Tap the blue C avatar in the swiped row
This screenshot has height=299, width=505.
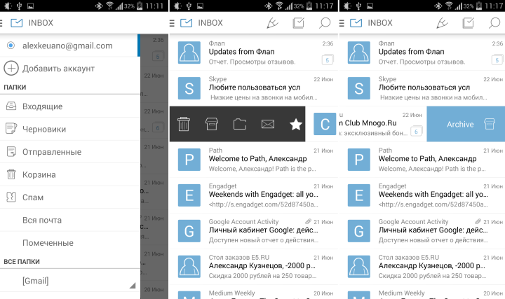pyautogui.click(x=325, y=125)
